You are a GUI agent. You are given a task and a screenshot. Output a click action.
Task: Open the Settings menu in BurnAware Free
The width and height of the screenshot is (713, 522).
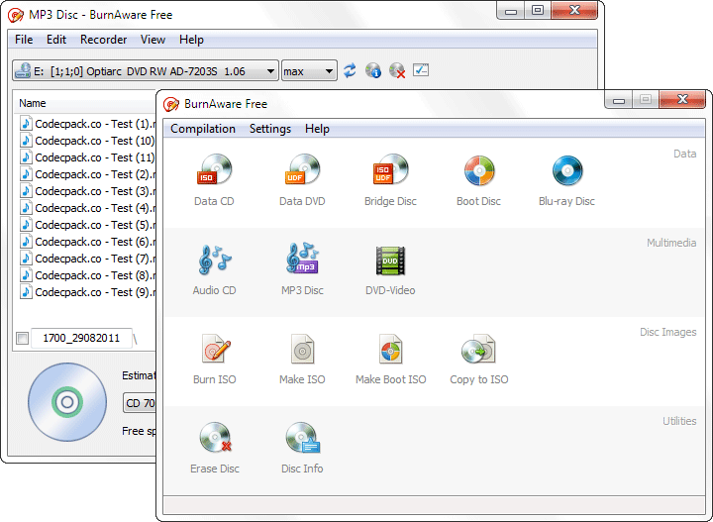[270, 129]
